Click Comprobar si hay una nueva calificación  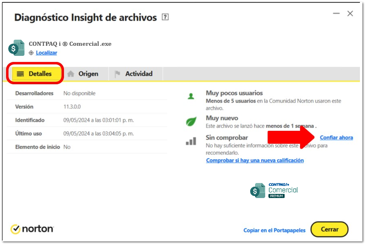[255, 160]
